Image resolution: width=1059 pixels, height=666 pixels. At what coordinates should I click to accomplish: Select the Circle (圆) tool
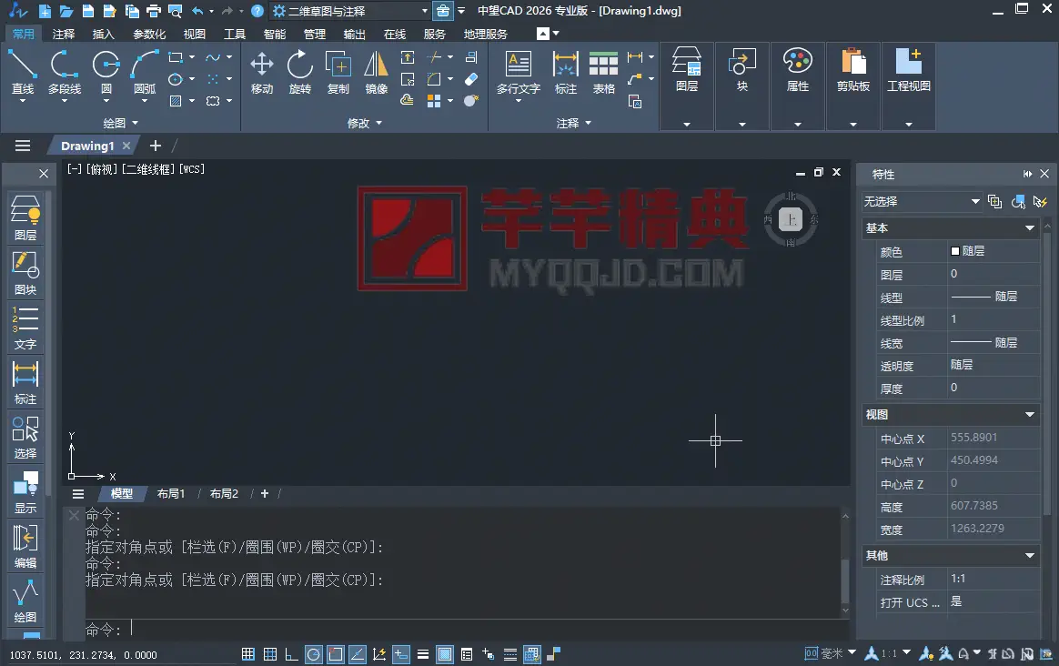(106, 71)
